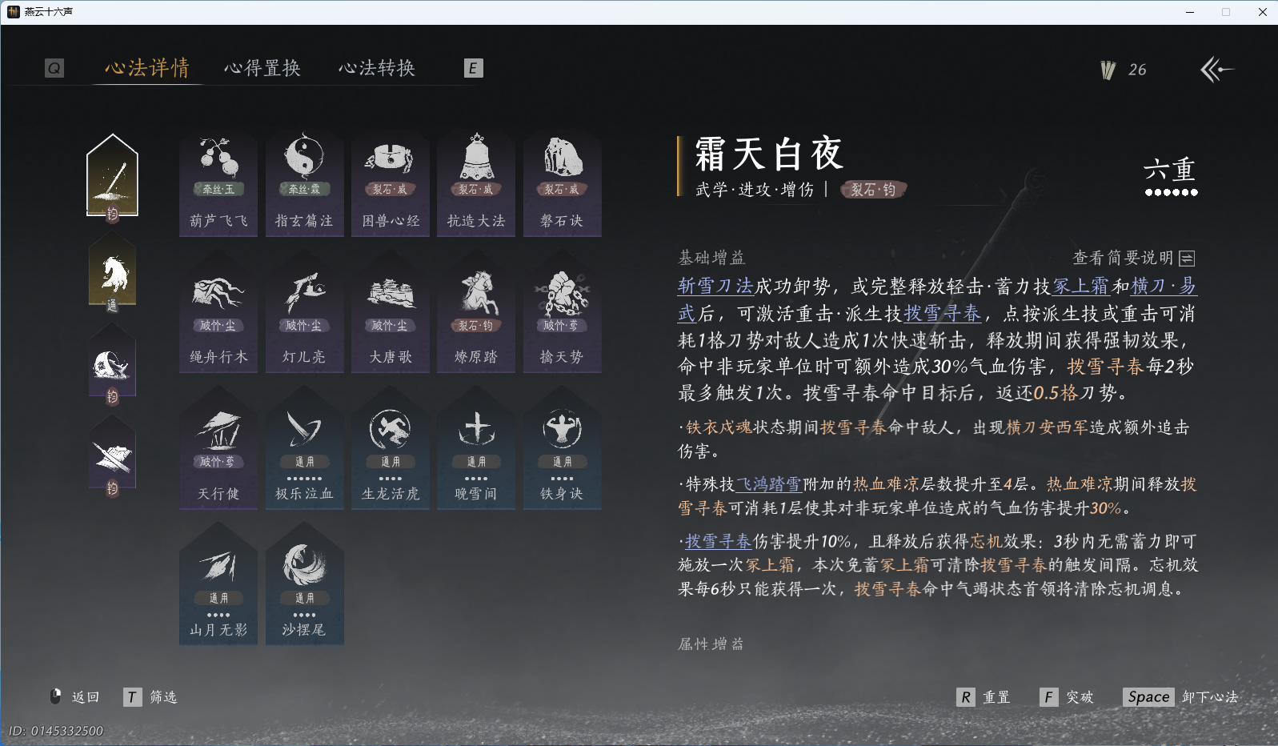Select the fourth equipped slot with crossed blades
The image size is (1278, 746).
point(112,456)
